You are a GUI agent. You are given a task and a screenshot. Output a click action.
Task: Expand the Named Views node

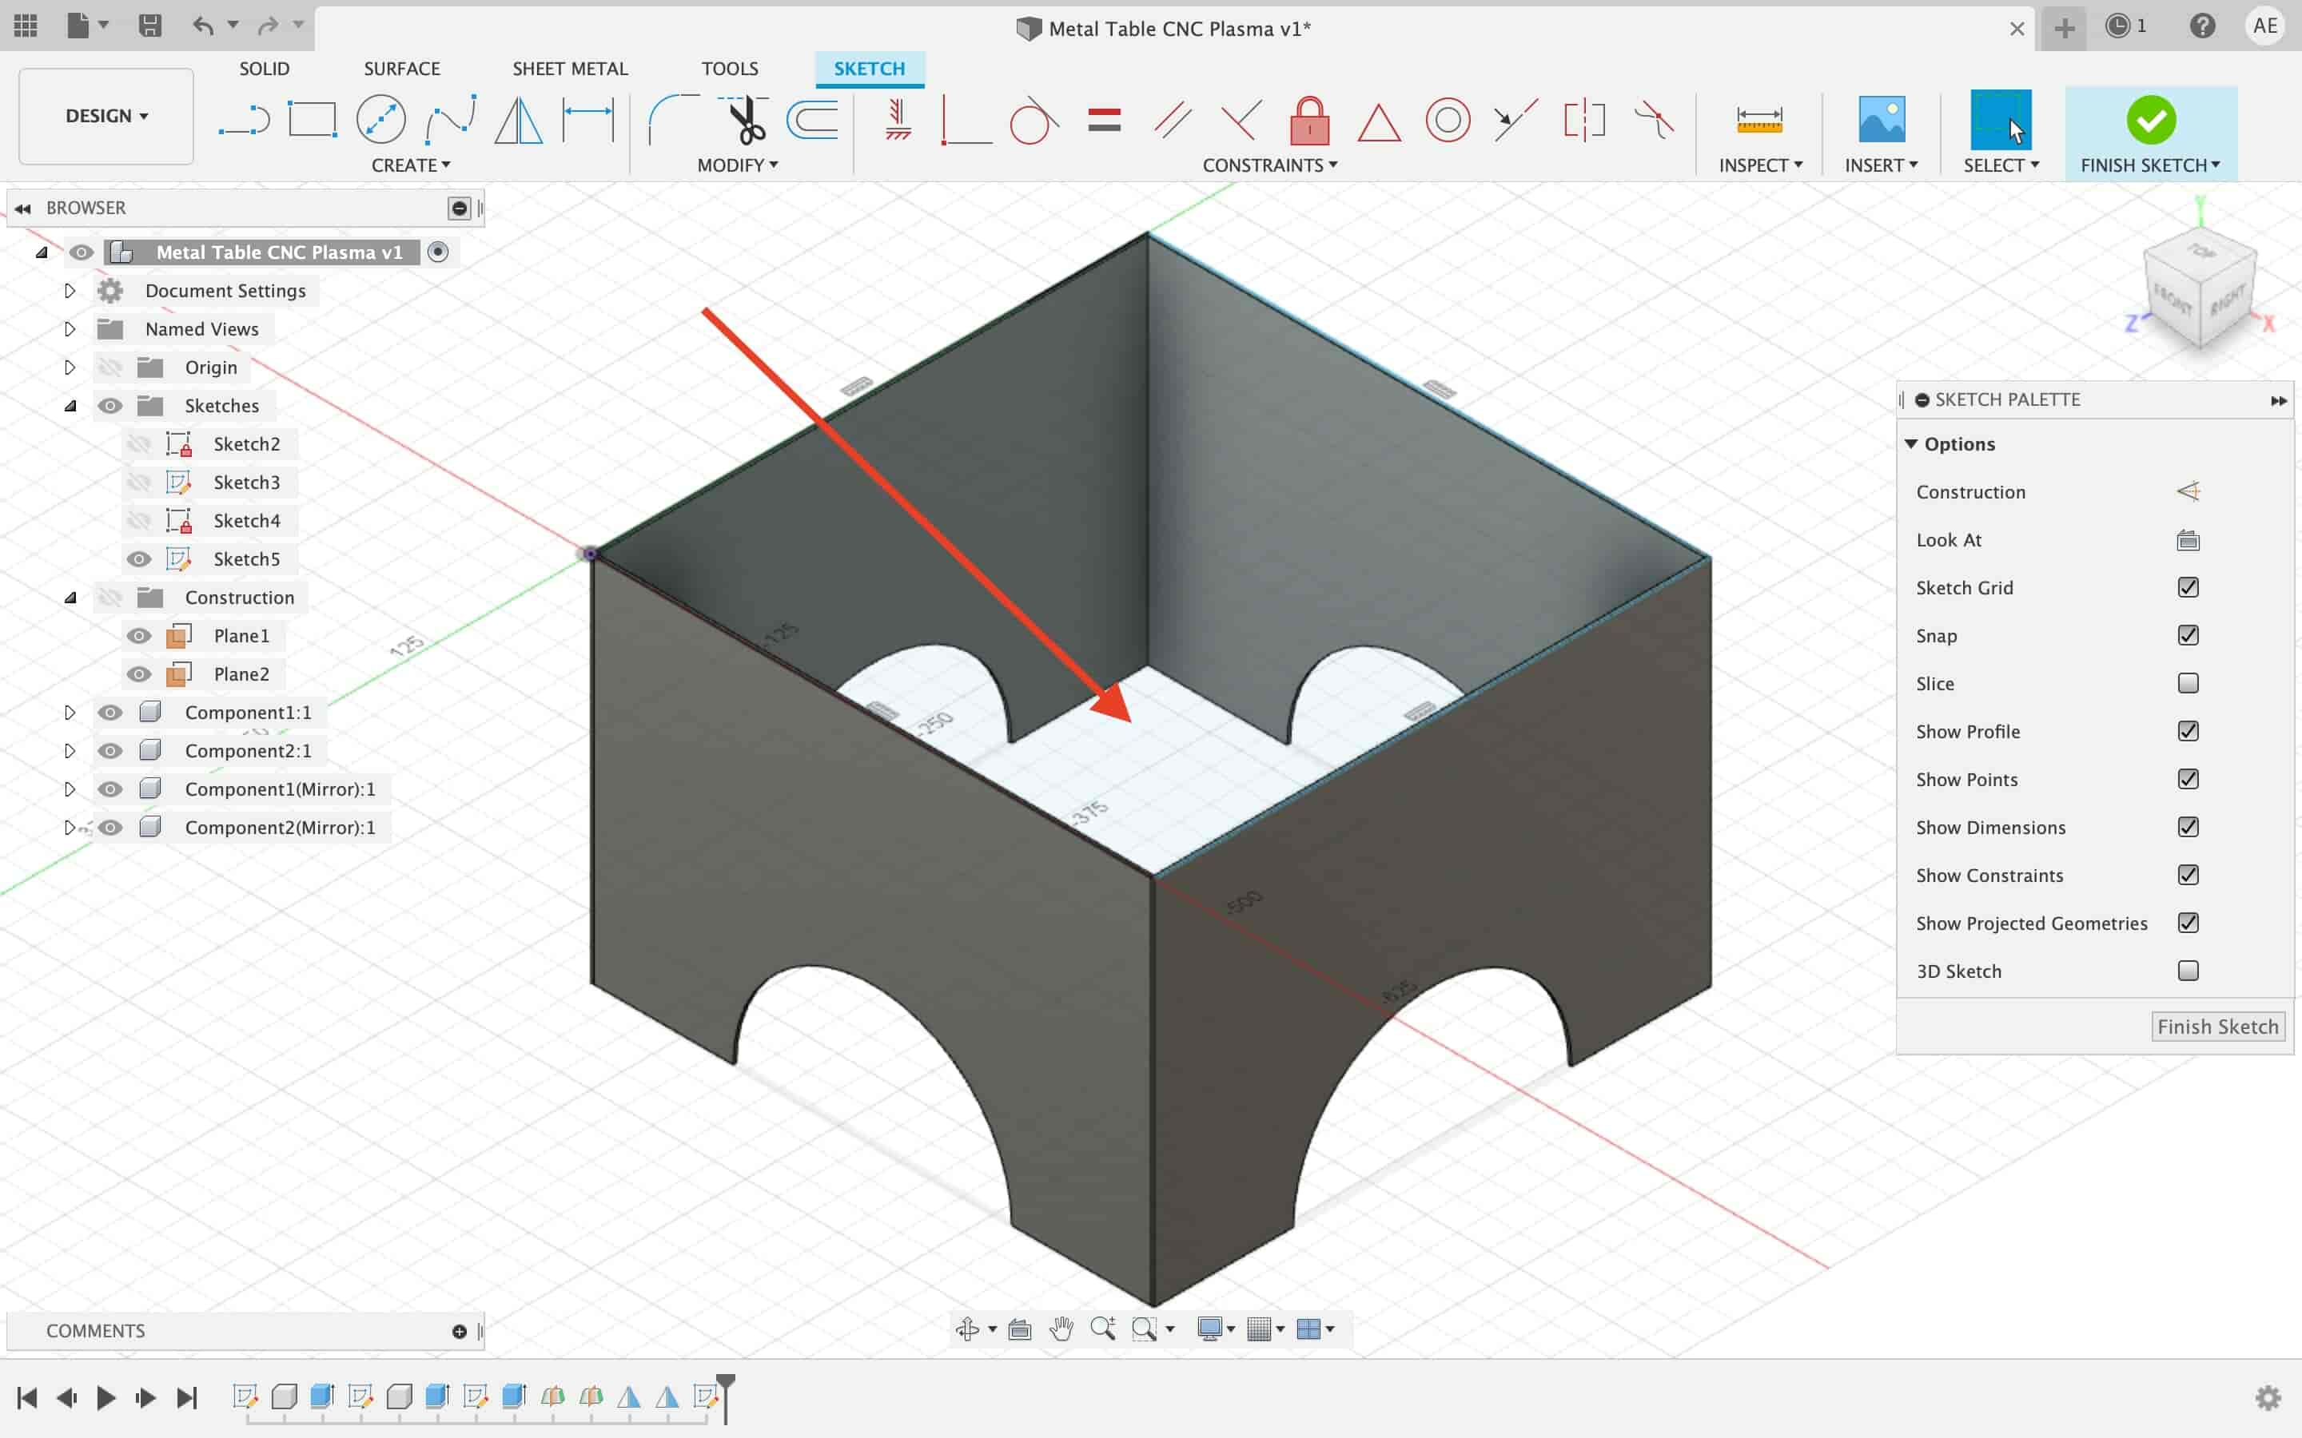(70, 329)
